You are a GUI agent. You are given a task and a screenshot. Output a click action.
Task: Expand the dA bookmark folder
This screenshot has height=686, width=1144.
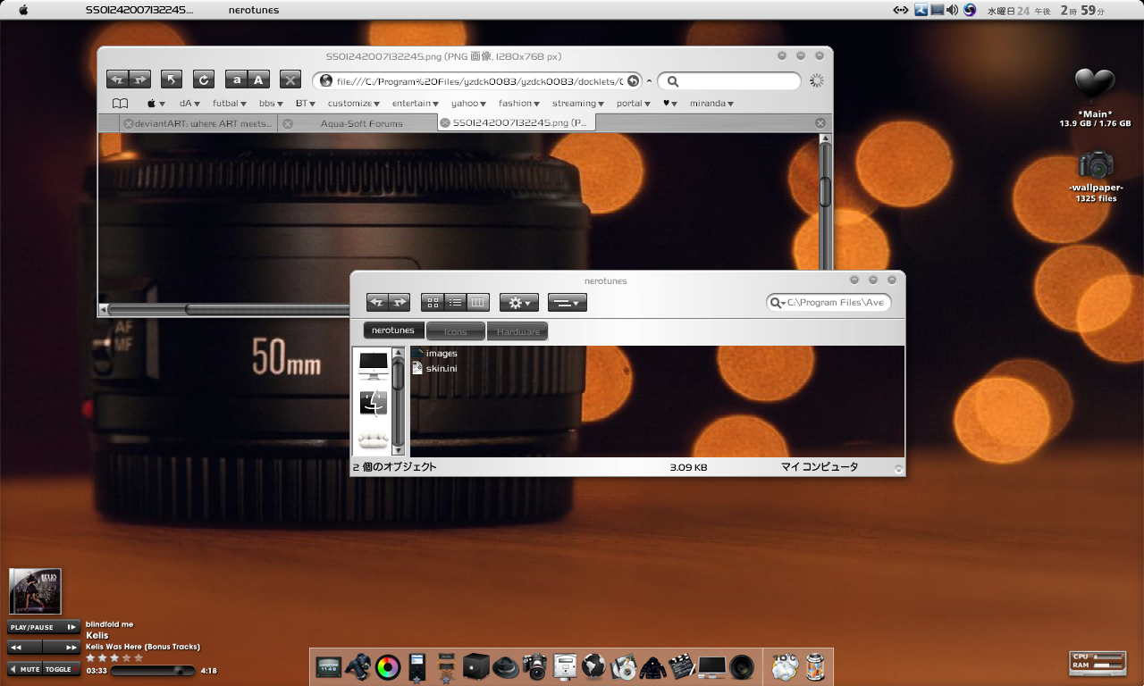189,104
